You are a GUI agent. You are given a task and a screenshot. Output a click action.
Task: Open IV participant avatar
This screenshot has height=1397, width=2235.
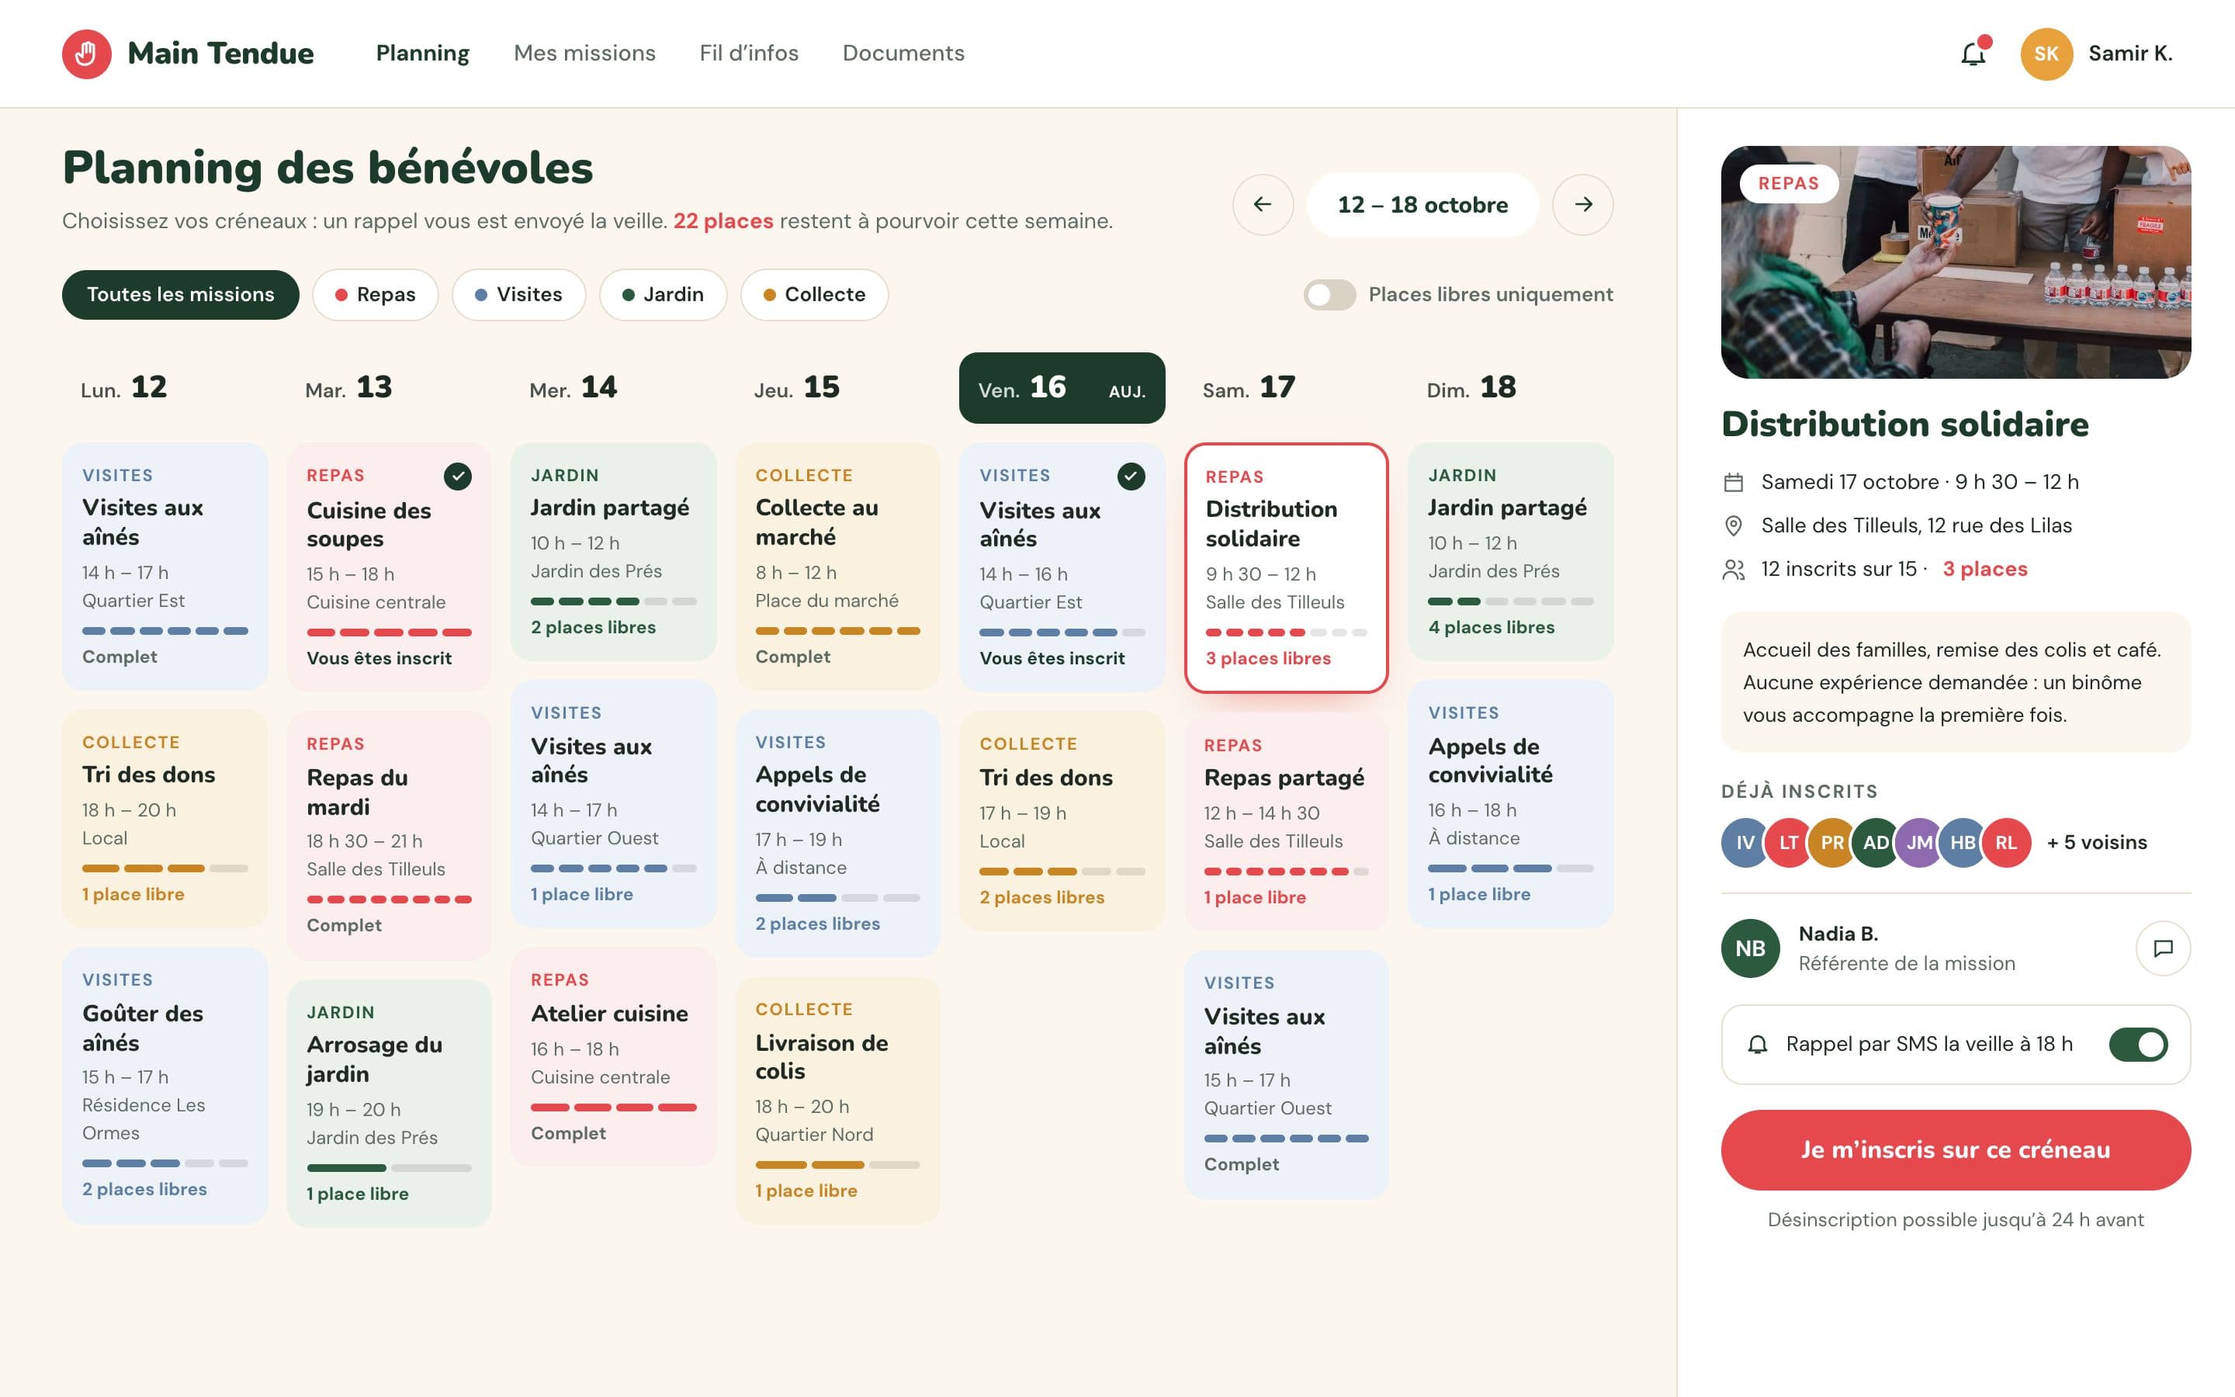point(1745,843)
